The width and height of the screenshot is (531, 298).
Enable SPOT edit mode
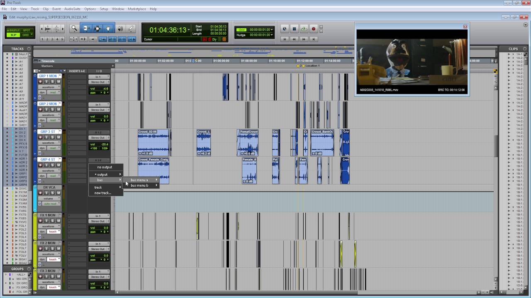tap(27, 30)
